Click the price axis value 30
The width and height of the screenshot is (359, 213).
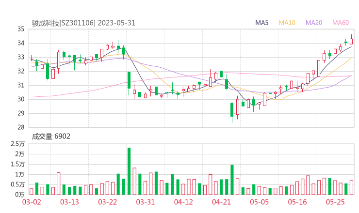pos(21,99)
